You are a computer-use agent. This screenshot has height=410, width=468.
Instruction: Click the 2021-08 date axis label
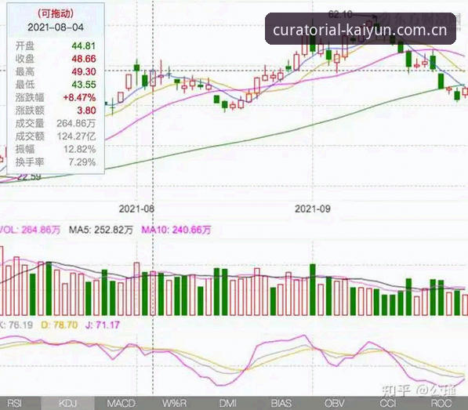pyautogui.click(x=136, y=209)
